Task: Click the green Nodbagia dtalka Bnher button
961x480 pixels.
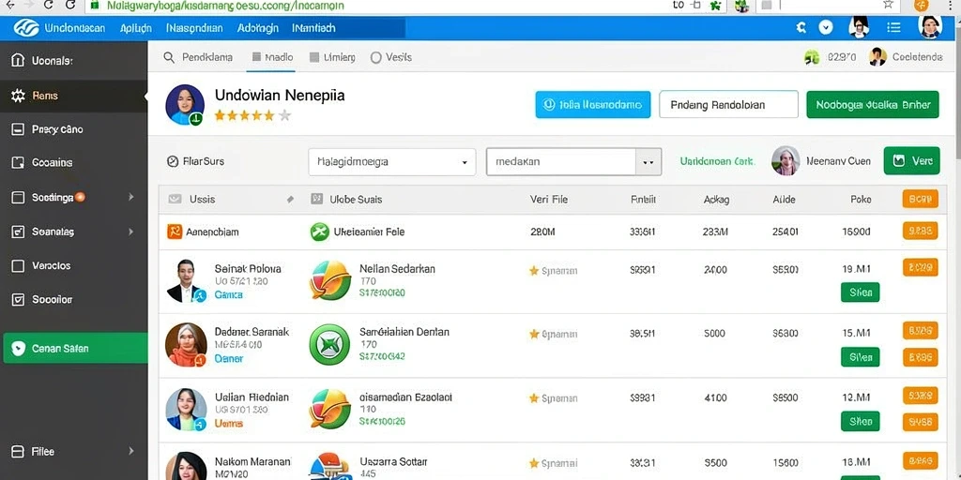Action: 873,105
